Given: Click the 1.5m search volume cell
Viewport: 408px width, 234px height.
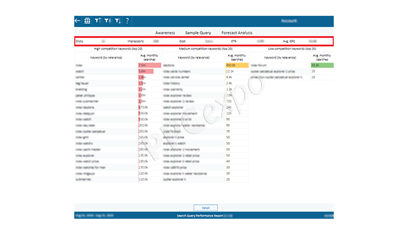Looking at the screenshot, I should pos(150,83).
